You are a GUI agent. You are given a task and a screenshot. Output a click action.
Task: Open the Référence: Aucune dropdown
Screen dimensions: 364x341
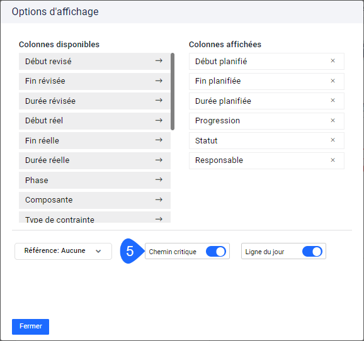[63, 251]
